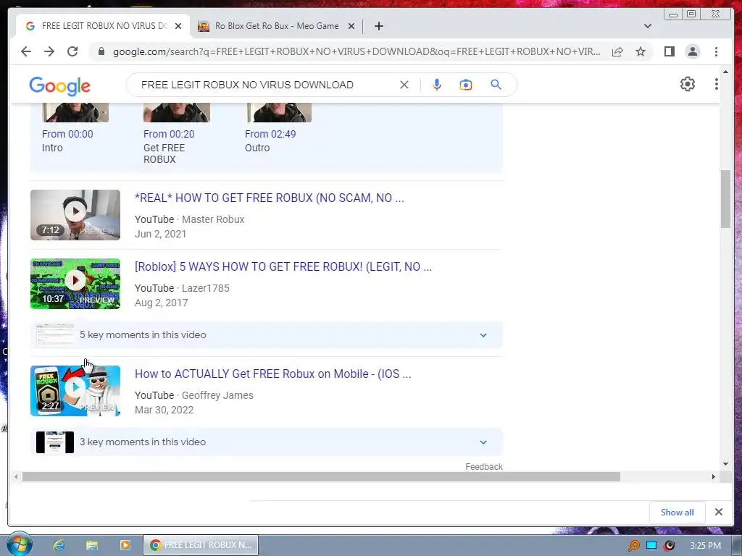
Task: Click Show all downloads button
Action: tap(678, 513)
